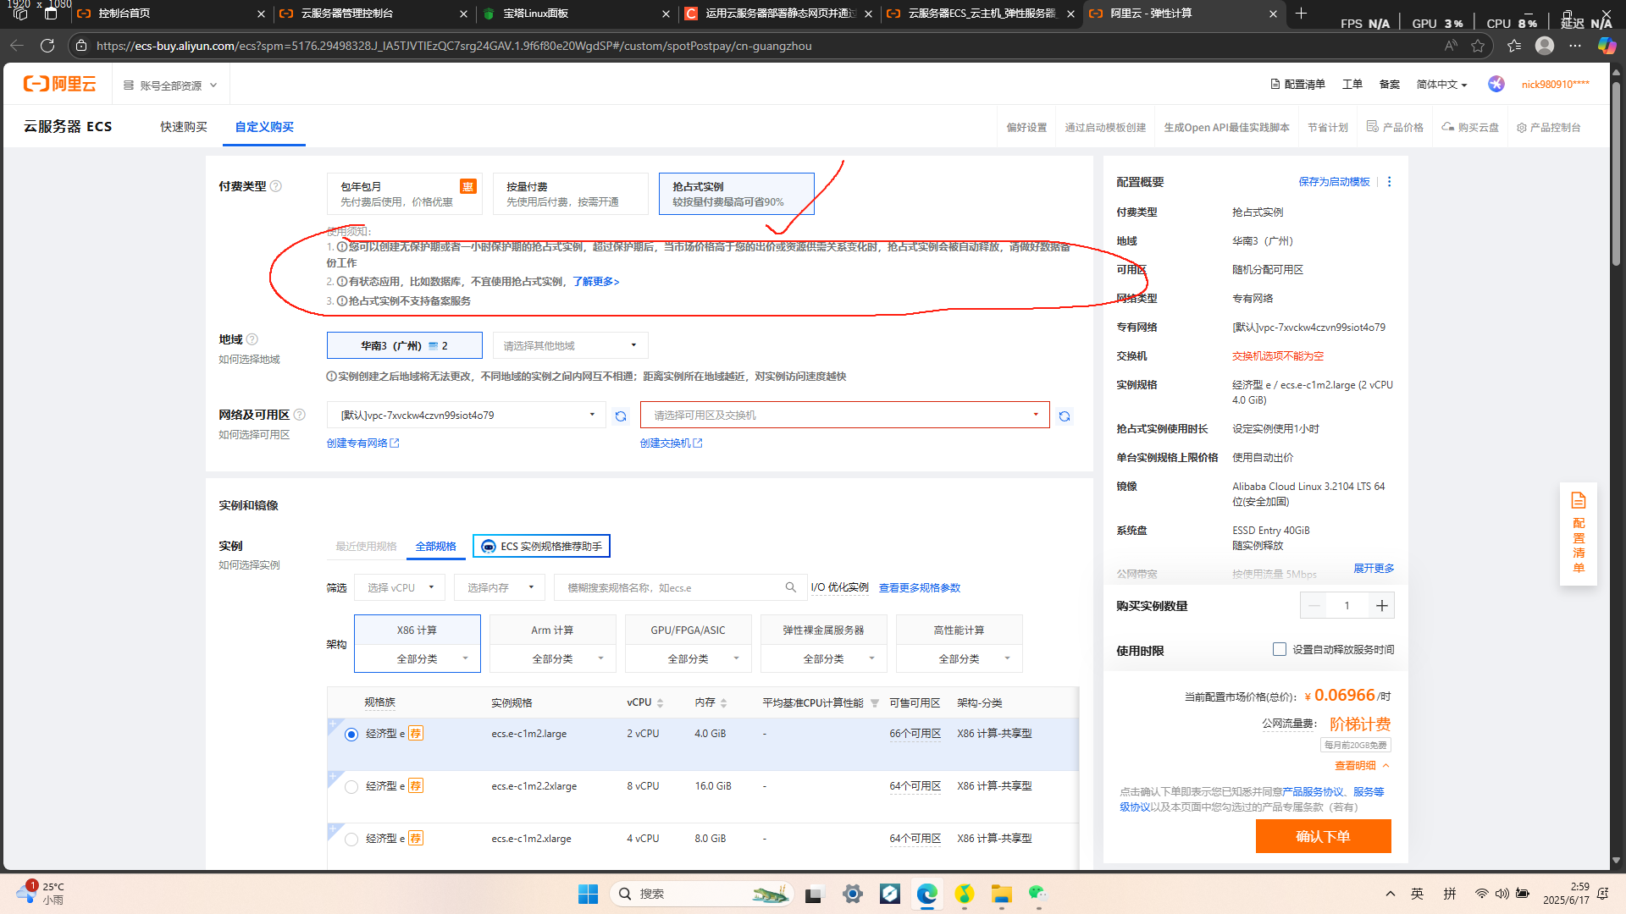Switch to 自定义购买 tab
Viewport: 1626px width, 914px height.
point(264,127)
